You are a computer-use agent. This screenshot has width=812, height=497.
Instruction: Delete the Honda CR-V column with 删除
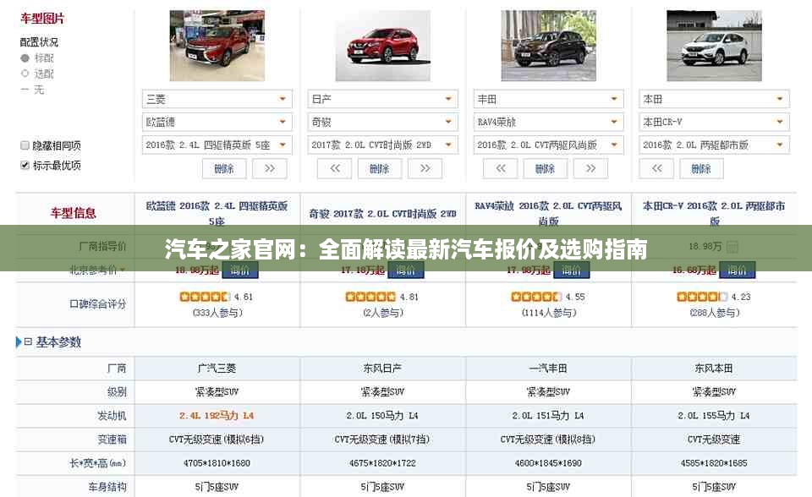(x=701, y=168)
